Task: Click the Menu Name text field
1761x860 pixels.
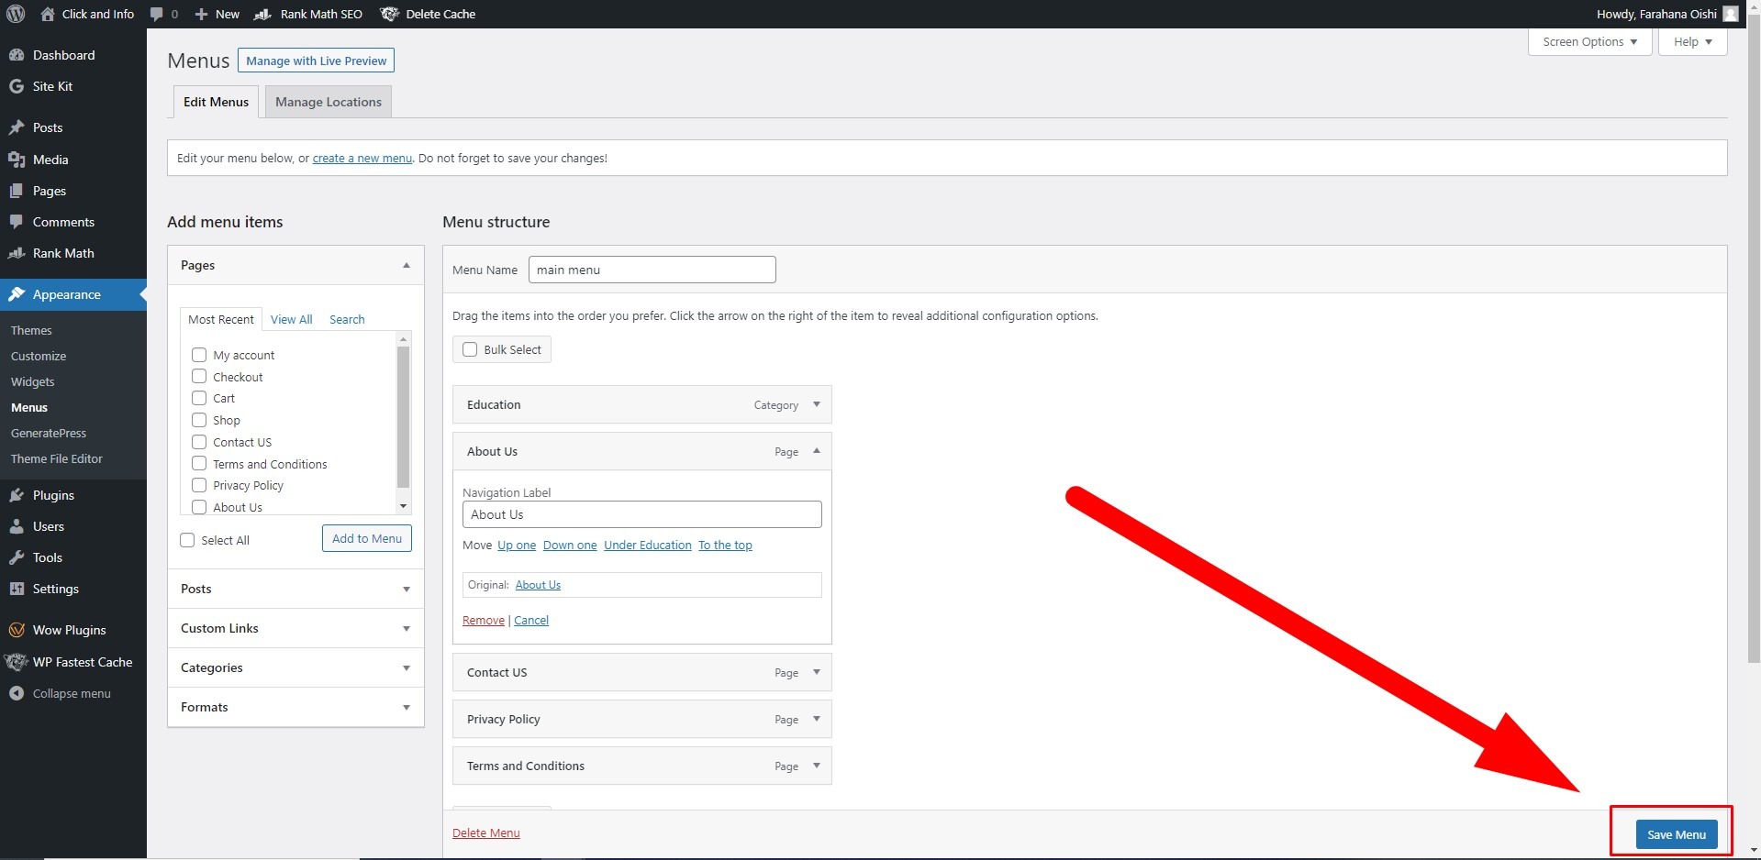Action: [652, 270]
